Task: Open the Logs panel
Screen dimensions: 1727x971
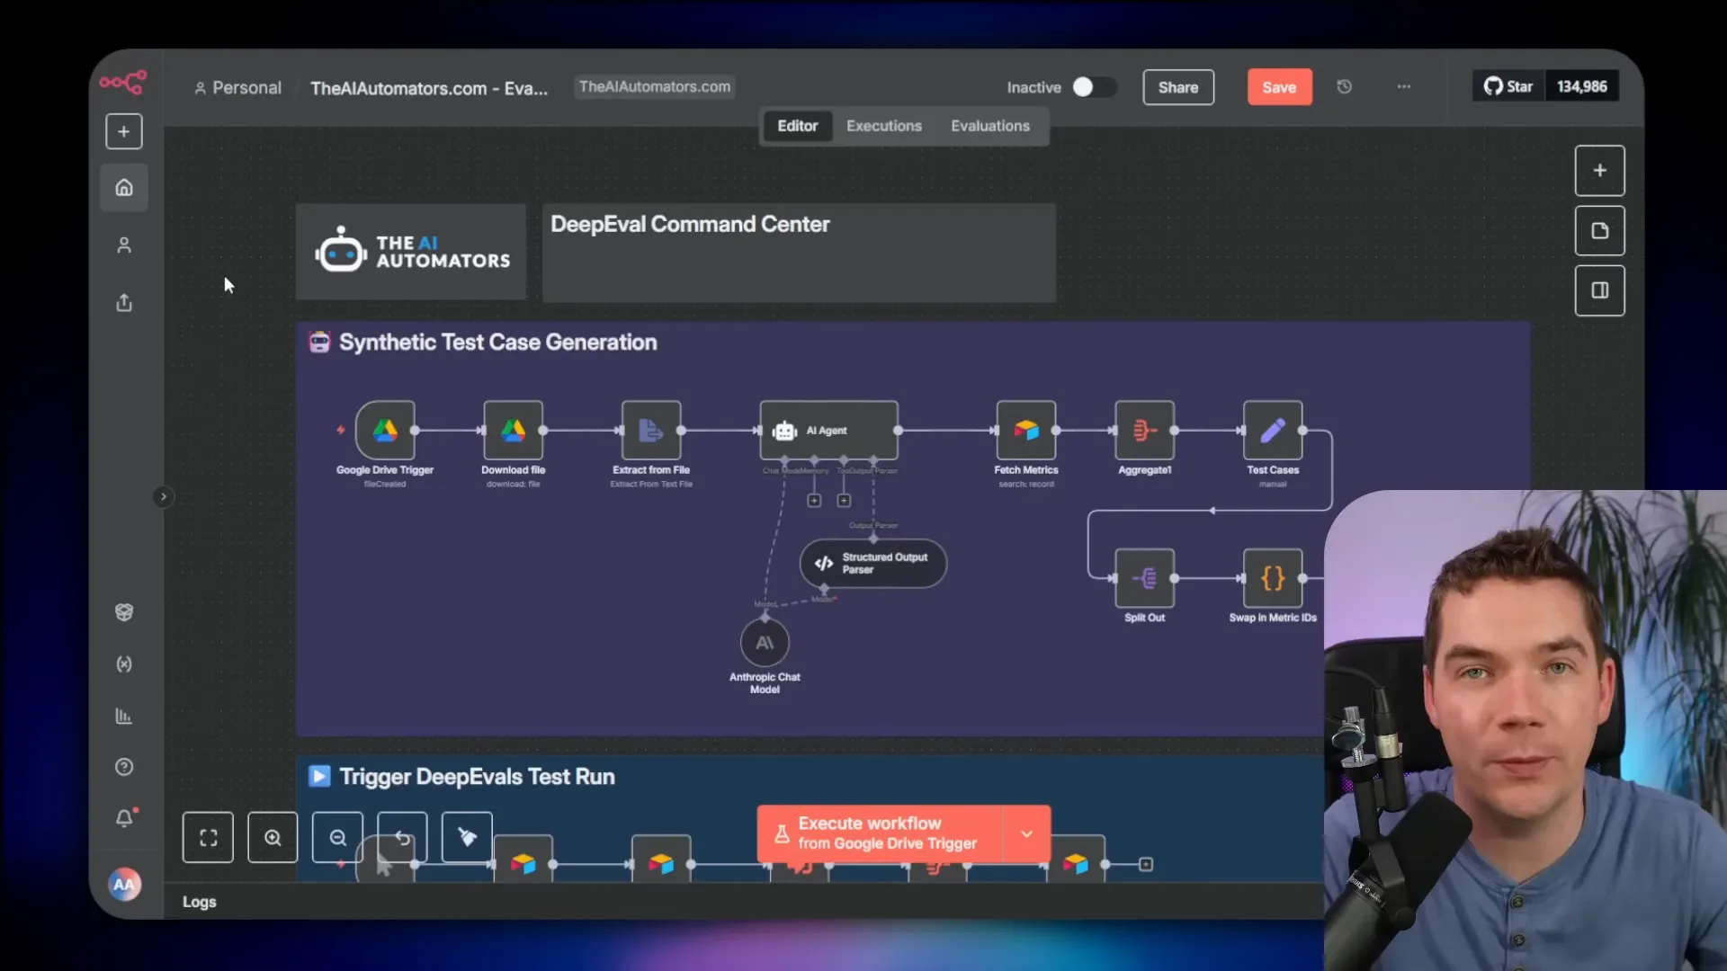Action: [x=200, y=902]
